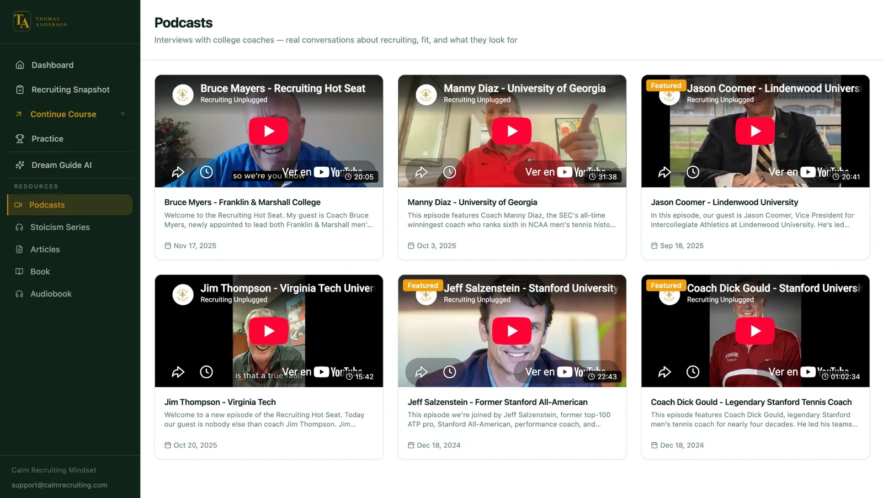Play the Manny Diaz University of Georgia video
The width and height of the screenshot is (883, 498).
tap(512, 131)
